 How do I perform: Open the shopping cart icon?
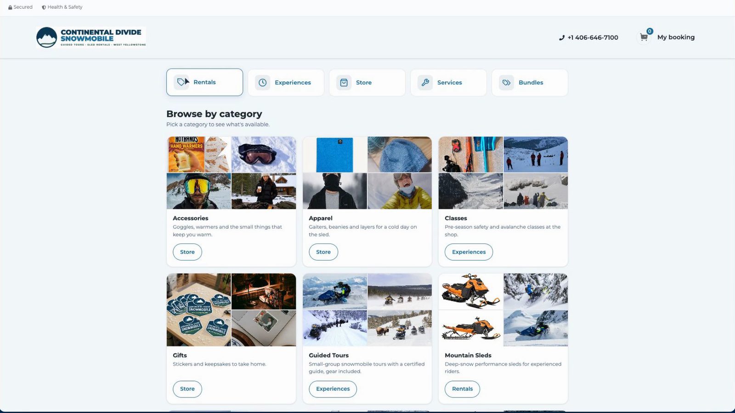pos(644,37)
